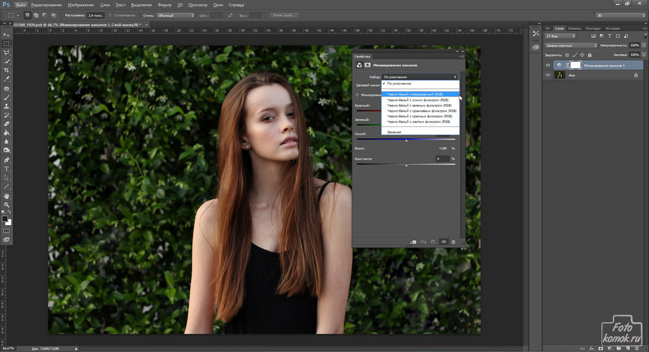Viewport: 649px width, 352px height.
Task: Click lock position icon in layers panel
Action: (582, 55)
